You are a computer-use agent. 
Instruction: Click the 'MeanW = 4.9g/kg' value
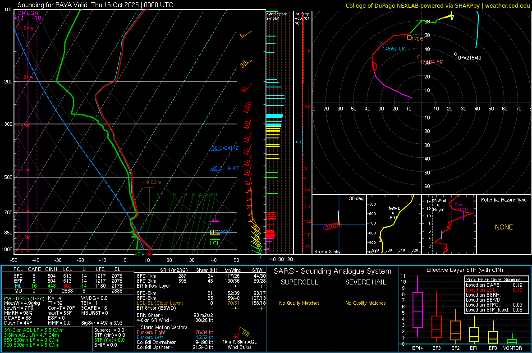pyautogui.click(x=22, y=303)
